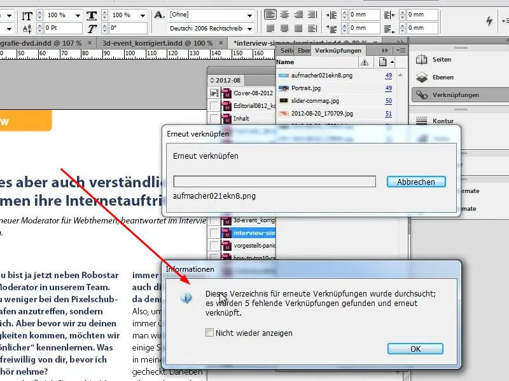Click style source icon beside Cover-08-2012
The height and width of the screenshot is (381, 509).
(214, 93)
